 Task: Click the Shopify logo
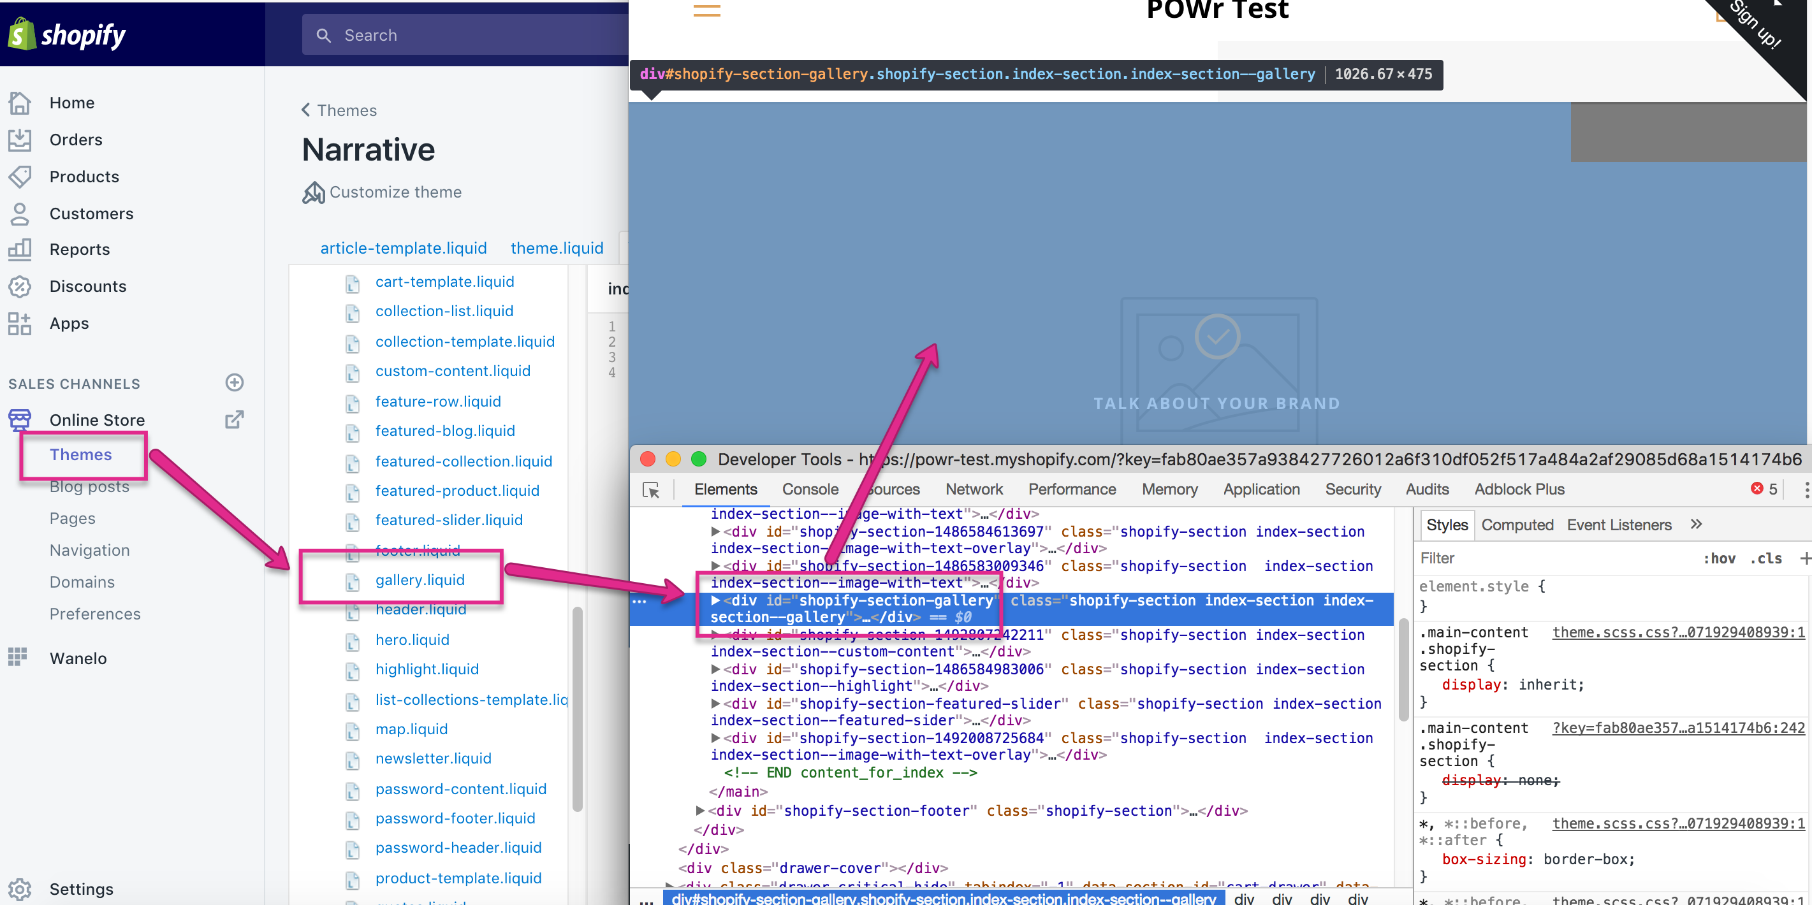pos(67,34)
